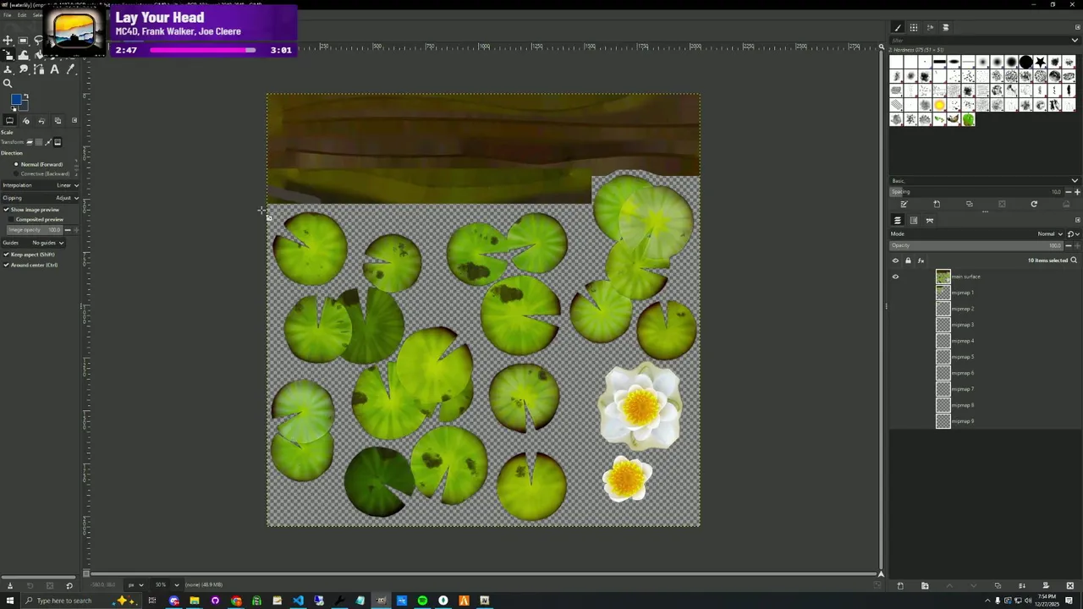
Task: Expand the brush filter dropdown arrow
Action: coord(1075,41)
